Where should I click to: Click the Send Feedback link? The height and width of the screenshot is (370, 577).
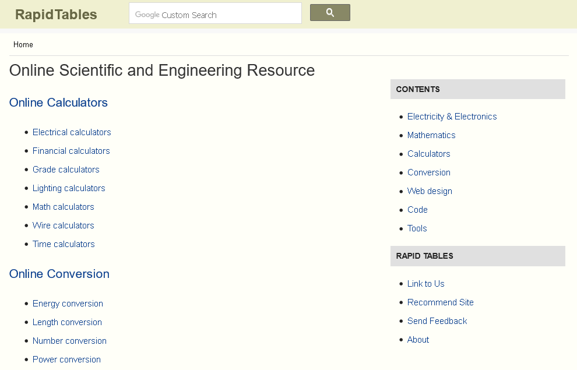tap(437, 321)
